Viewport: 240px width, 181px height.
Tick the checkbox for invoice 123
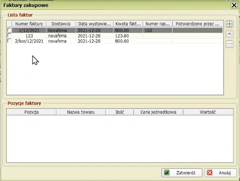[x=10, y=36]
